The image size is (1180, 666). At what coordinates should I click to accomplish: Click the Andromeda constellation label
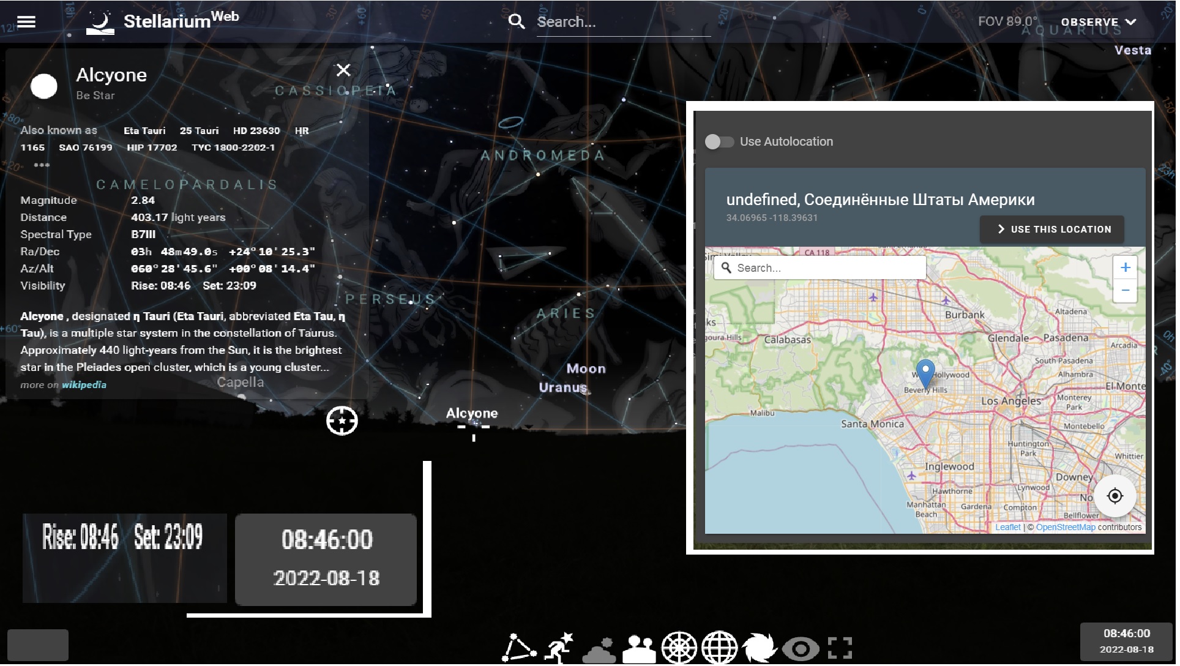[x=542, y=155]
